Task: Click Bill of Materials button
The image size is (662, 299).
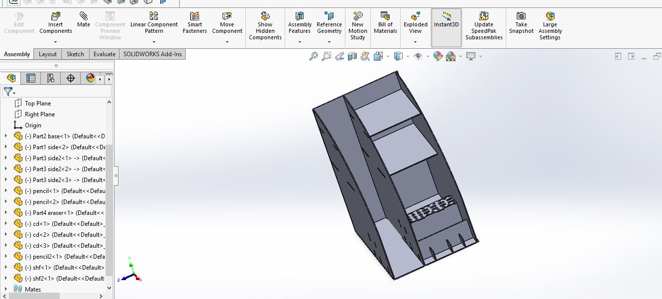Action: click(x=385, y=23)
